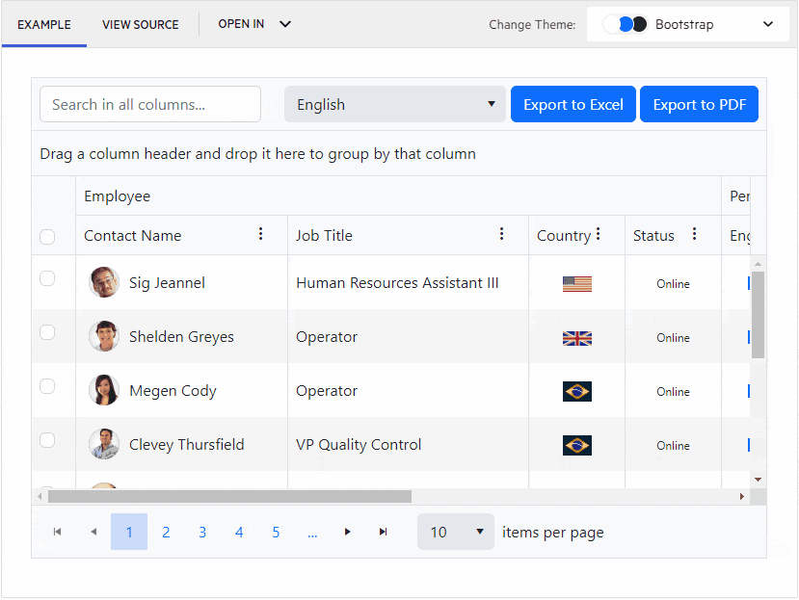Click the search in all columns field

coord(150,104)
